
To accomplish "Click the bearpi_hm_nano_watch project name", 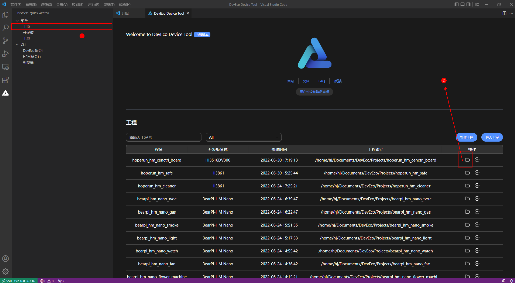I will [157, 251].
